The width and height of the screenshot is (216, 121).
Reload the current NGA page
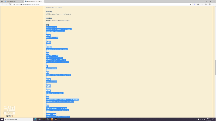click(x=10, y=4)
